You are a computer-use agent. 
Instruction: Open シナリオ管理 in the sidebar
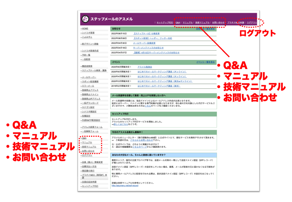(x=88, y=33)
